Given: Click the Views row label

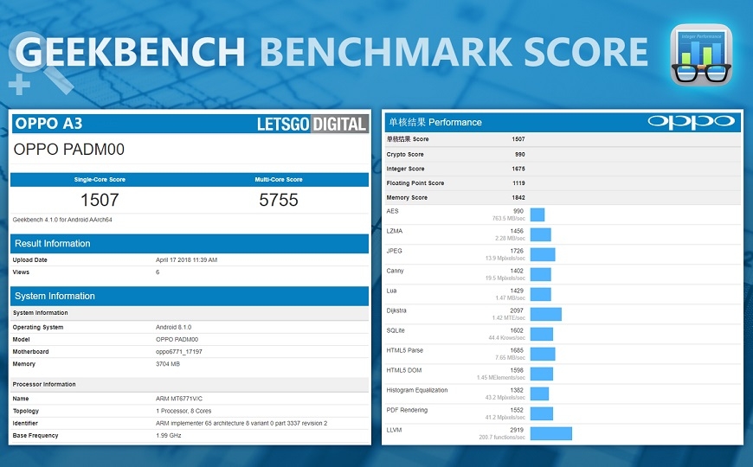Looking at the screenshot, I should pyautogui.click(x=21, y=272).
